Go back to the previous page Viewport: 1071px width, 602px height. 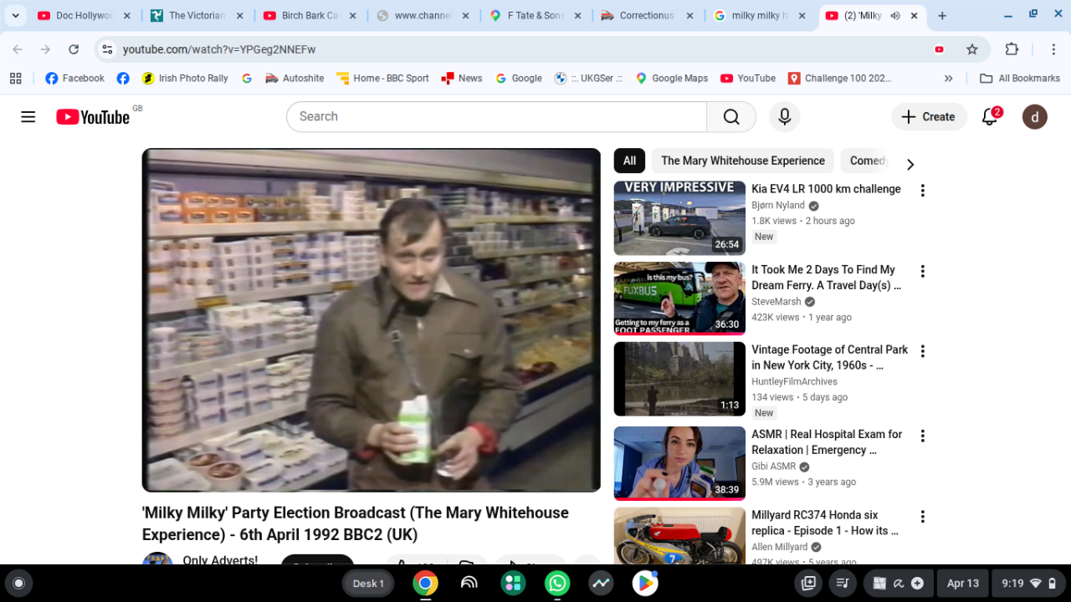coord(18,49)
